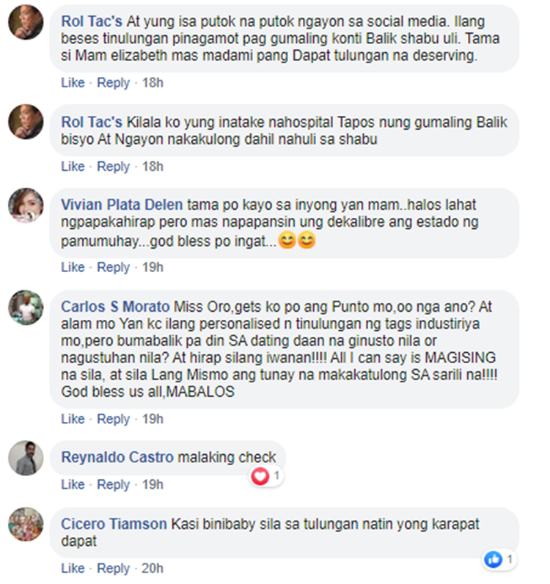550x584 pixels.
Task: Open the 20h timestamp on Cicero's comment
Action: click(153, 569)
